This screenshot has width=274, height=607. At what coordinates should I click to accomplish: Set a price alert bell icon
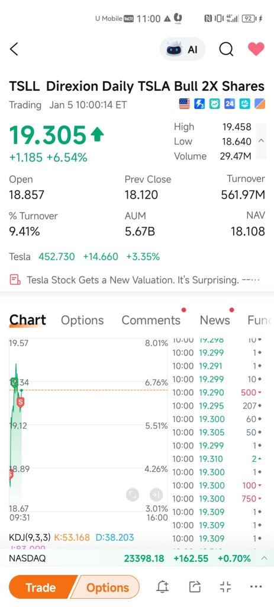[162, 587]
